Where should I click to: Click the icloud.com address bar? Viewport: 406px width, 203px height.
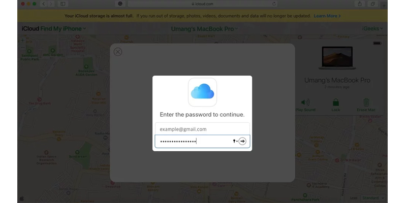[202, 4]
